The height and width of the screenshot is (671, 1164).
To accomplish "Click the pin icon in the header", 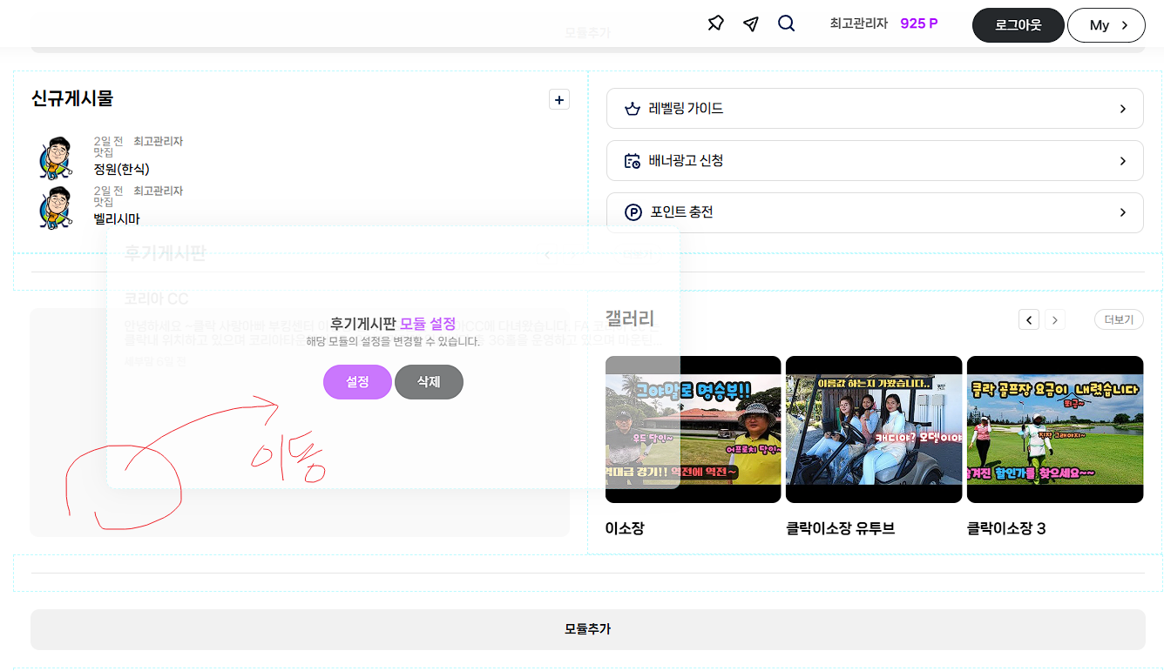I will tap(715, 23).
